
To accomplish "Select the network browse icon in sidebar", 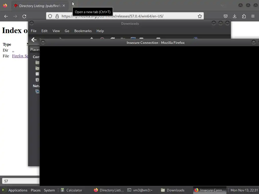I will point(37,91).
